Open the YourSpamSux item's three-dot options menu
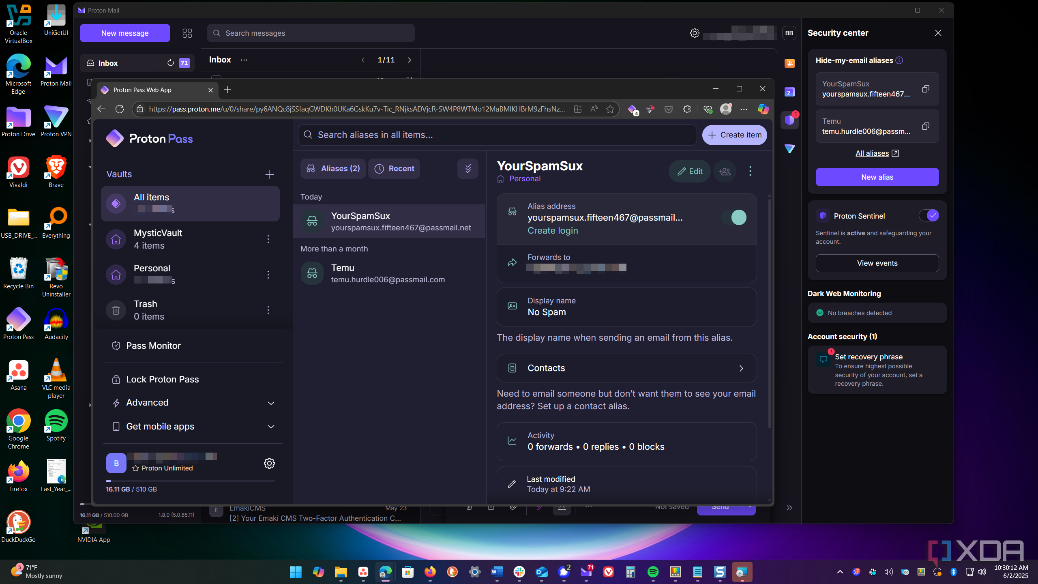Screen dimensions: 1038x584 pos(750,171)
